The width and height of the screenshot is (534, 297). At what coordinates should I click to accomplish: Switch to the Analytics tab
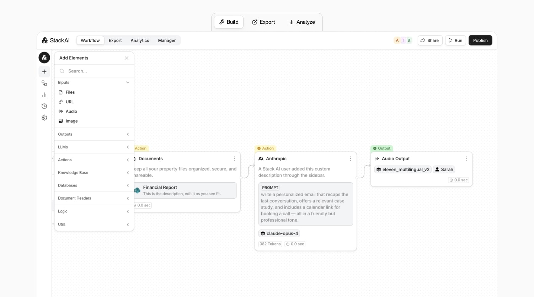(140, 40)
